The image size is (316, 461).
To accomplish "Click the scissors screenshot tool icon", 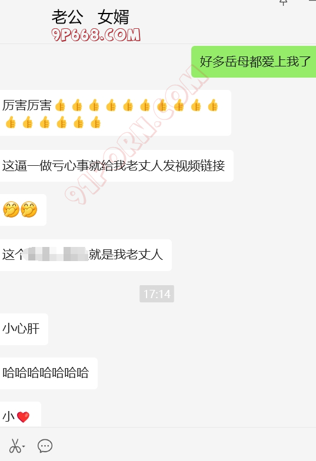I will click(15, 446).
